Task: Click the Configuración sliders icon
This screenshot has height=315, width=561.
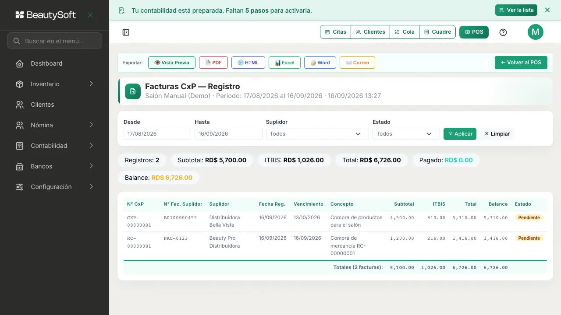Action: click(x=20, y=187)
